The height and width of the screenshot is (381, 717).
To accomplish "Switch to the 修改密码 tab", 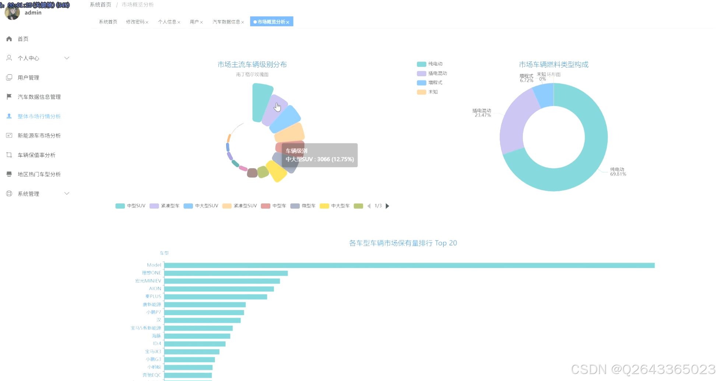I will (135, 22).
